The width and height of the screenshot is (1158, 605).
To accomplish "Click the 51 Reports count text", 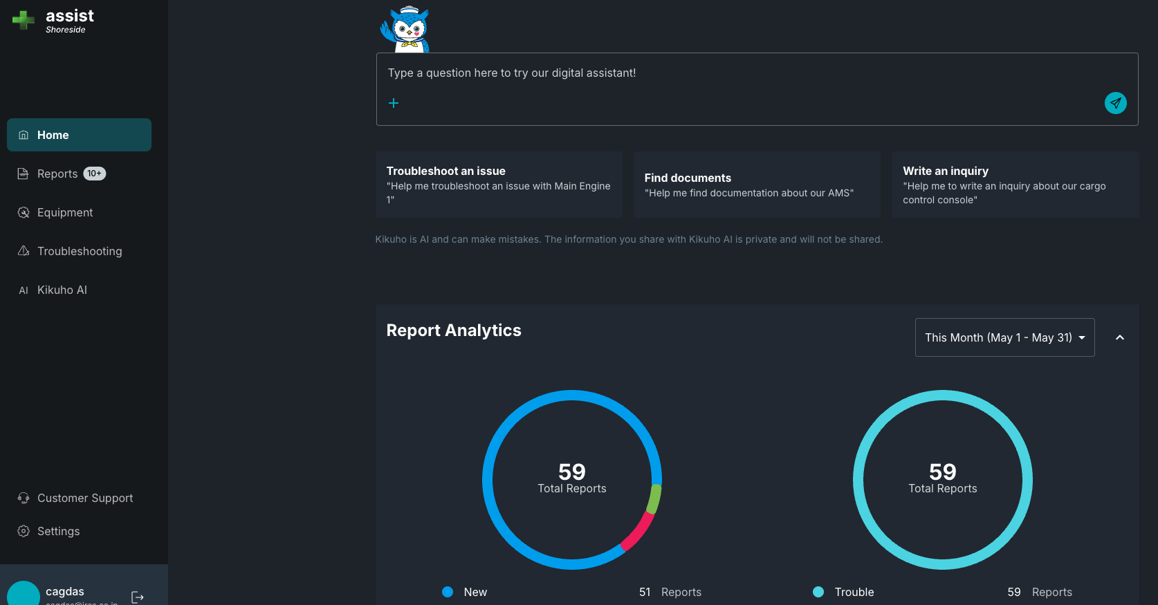I will click(x=670, y=592).
